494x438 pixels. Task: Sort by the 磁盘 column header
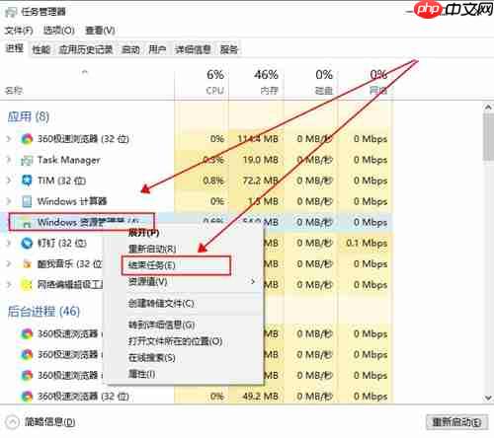tap(324, 90)
